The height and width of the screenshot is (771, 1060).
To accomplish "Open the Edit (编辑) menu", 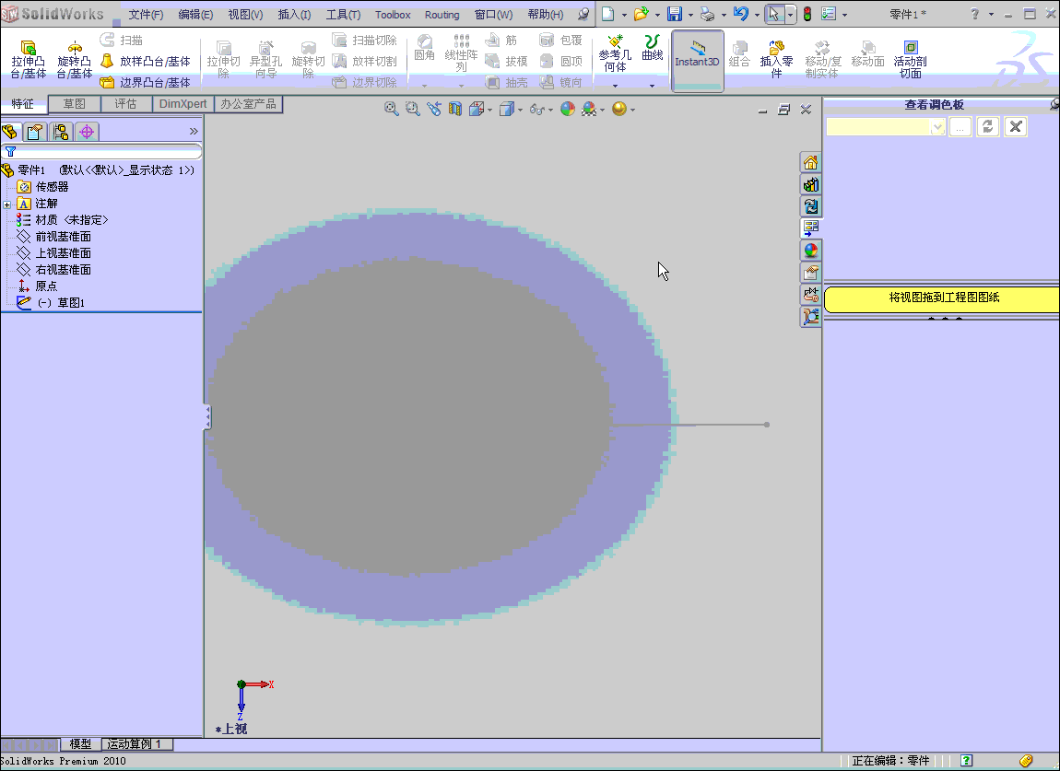I will (x=195, y=14).
